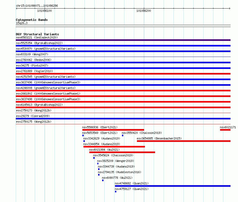Select esv3654885 (Besenbacher2015) label

159,138
